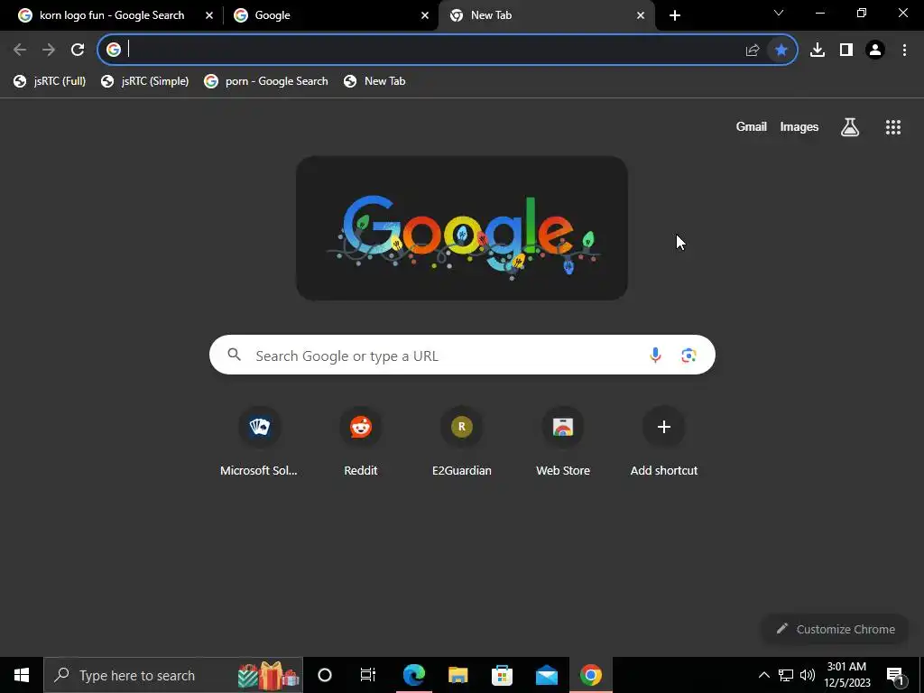Switch to the Google tab
The height and width of the screenshot is (693, 924).
coord(273,15)
